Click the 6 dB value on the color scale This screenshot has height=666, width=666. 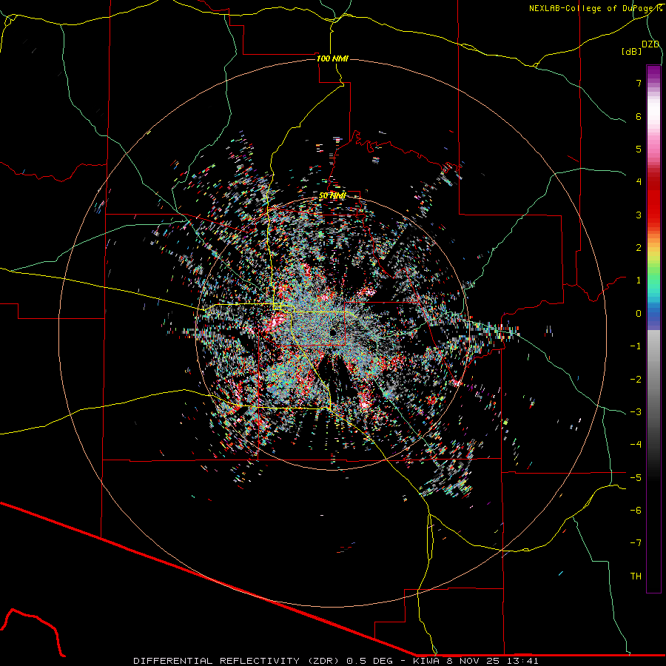pos(639,116)
